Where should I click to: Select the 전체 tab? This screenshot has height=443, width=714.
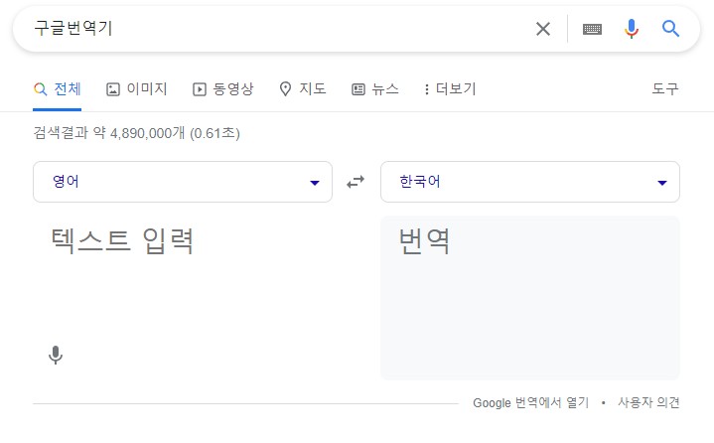(58, 88)
